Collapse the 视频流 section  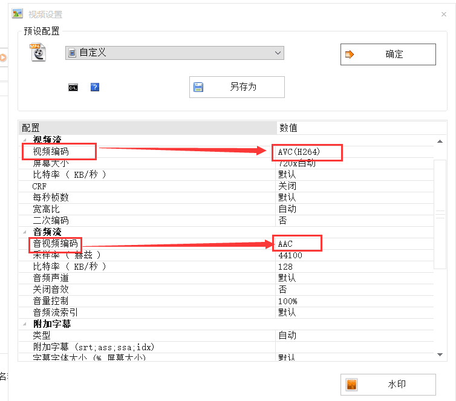(x=25, y=140)
